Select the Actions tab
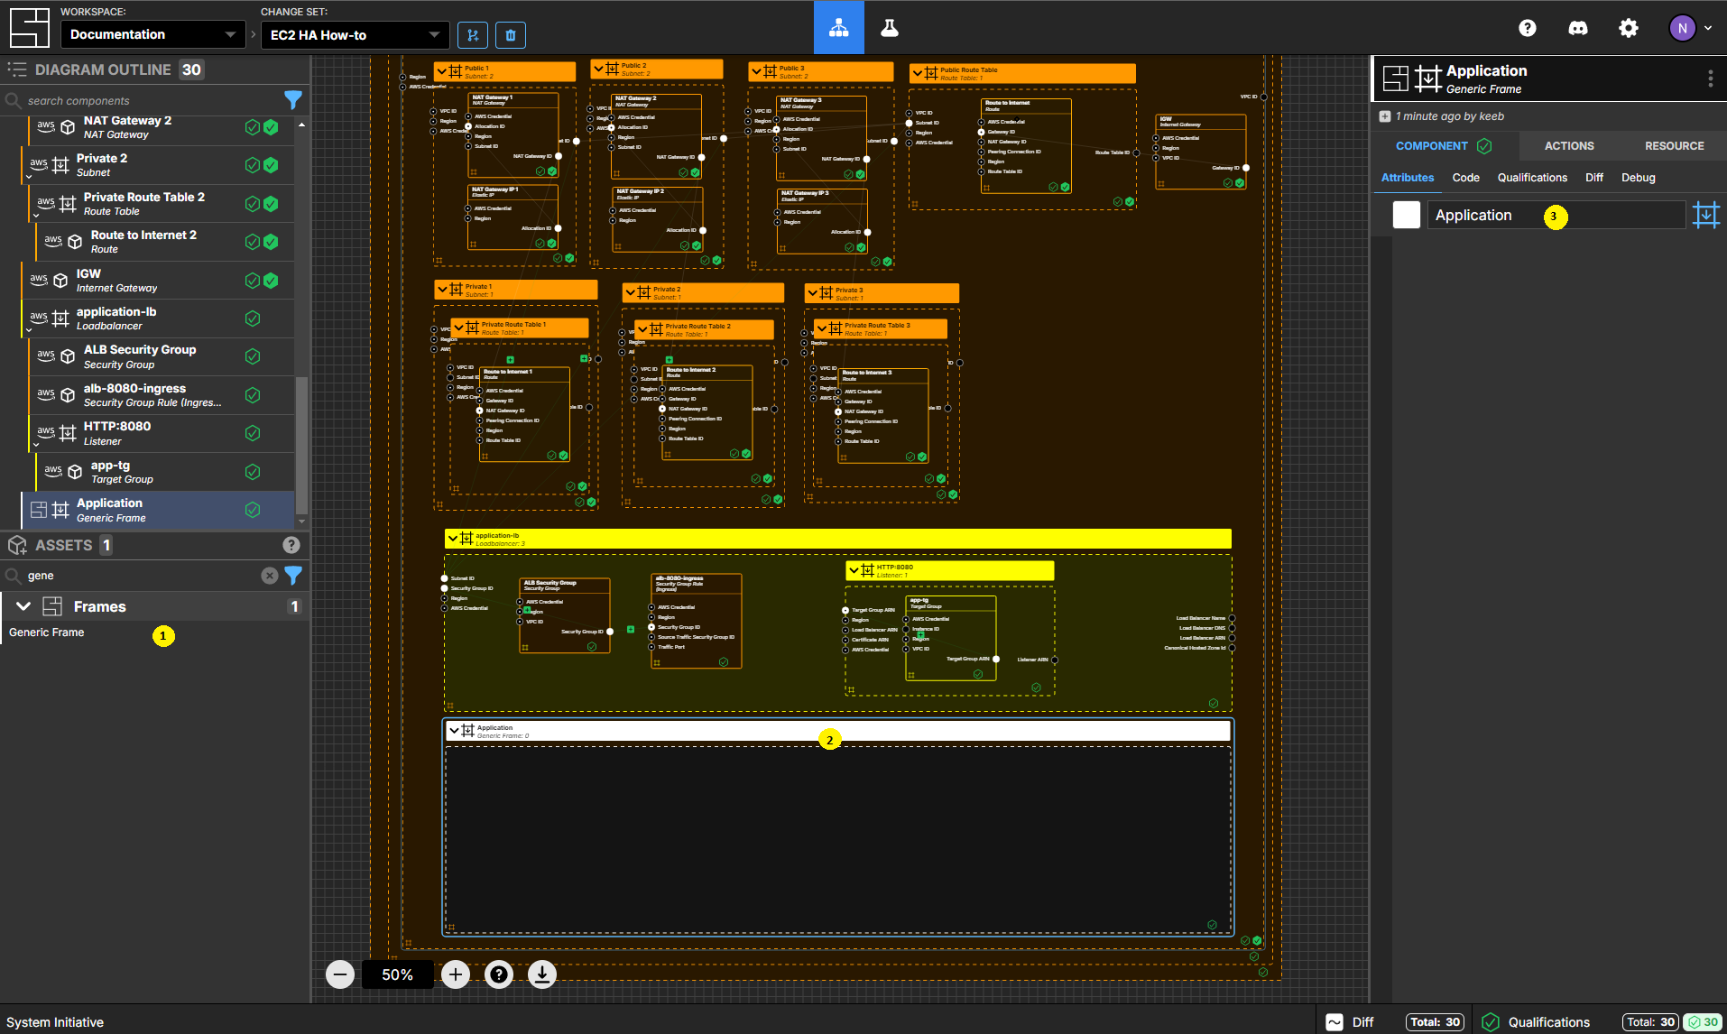 coord(1569,145)
